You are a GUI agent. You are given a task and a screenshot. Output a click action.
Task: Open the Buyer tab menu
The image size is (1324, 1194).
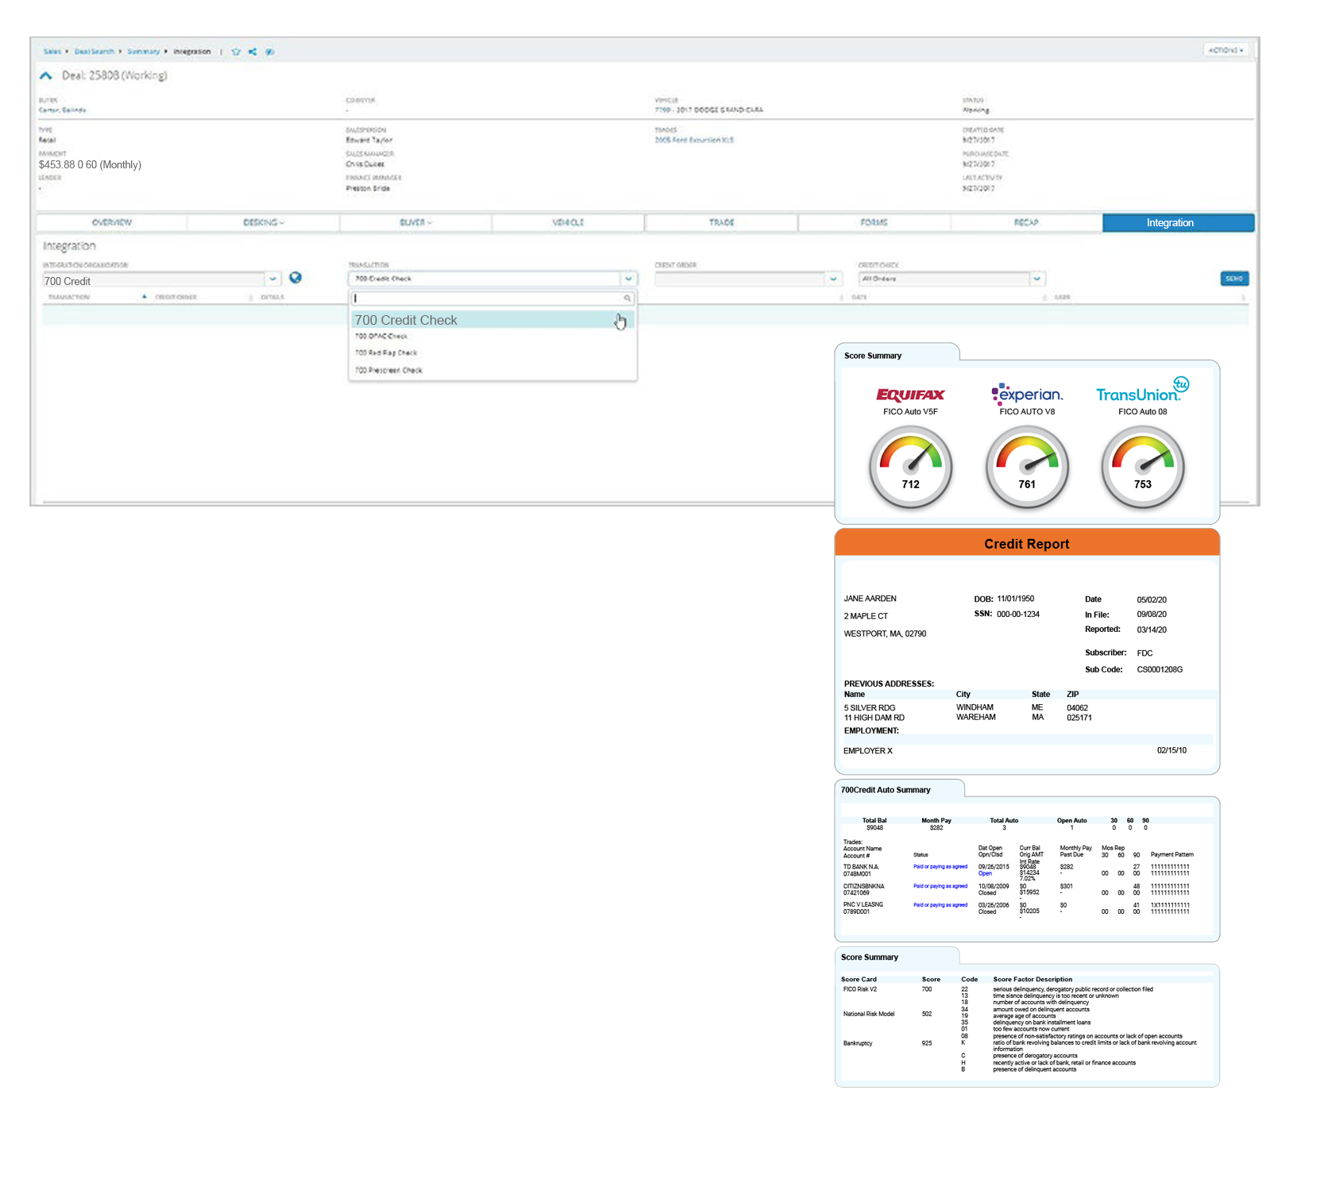pyautogui.click(x=416, y=223)
